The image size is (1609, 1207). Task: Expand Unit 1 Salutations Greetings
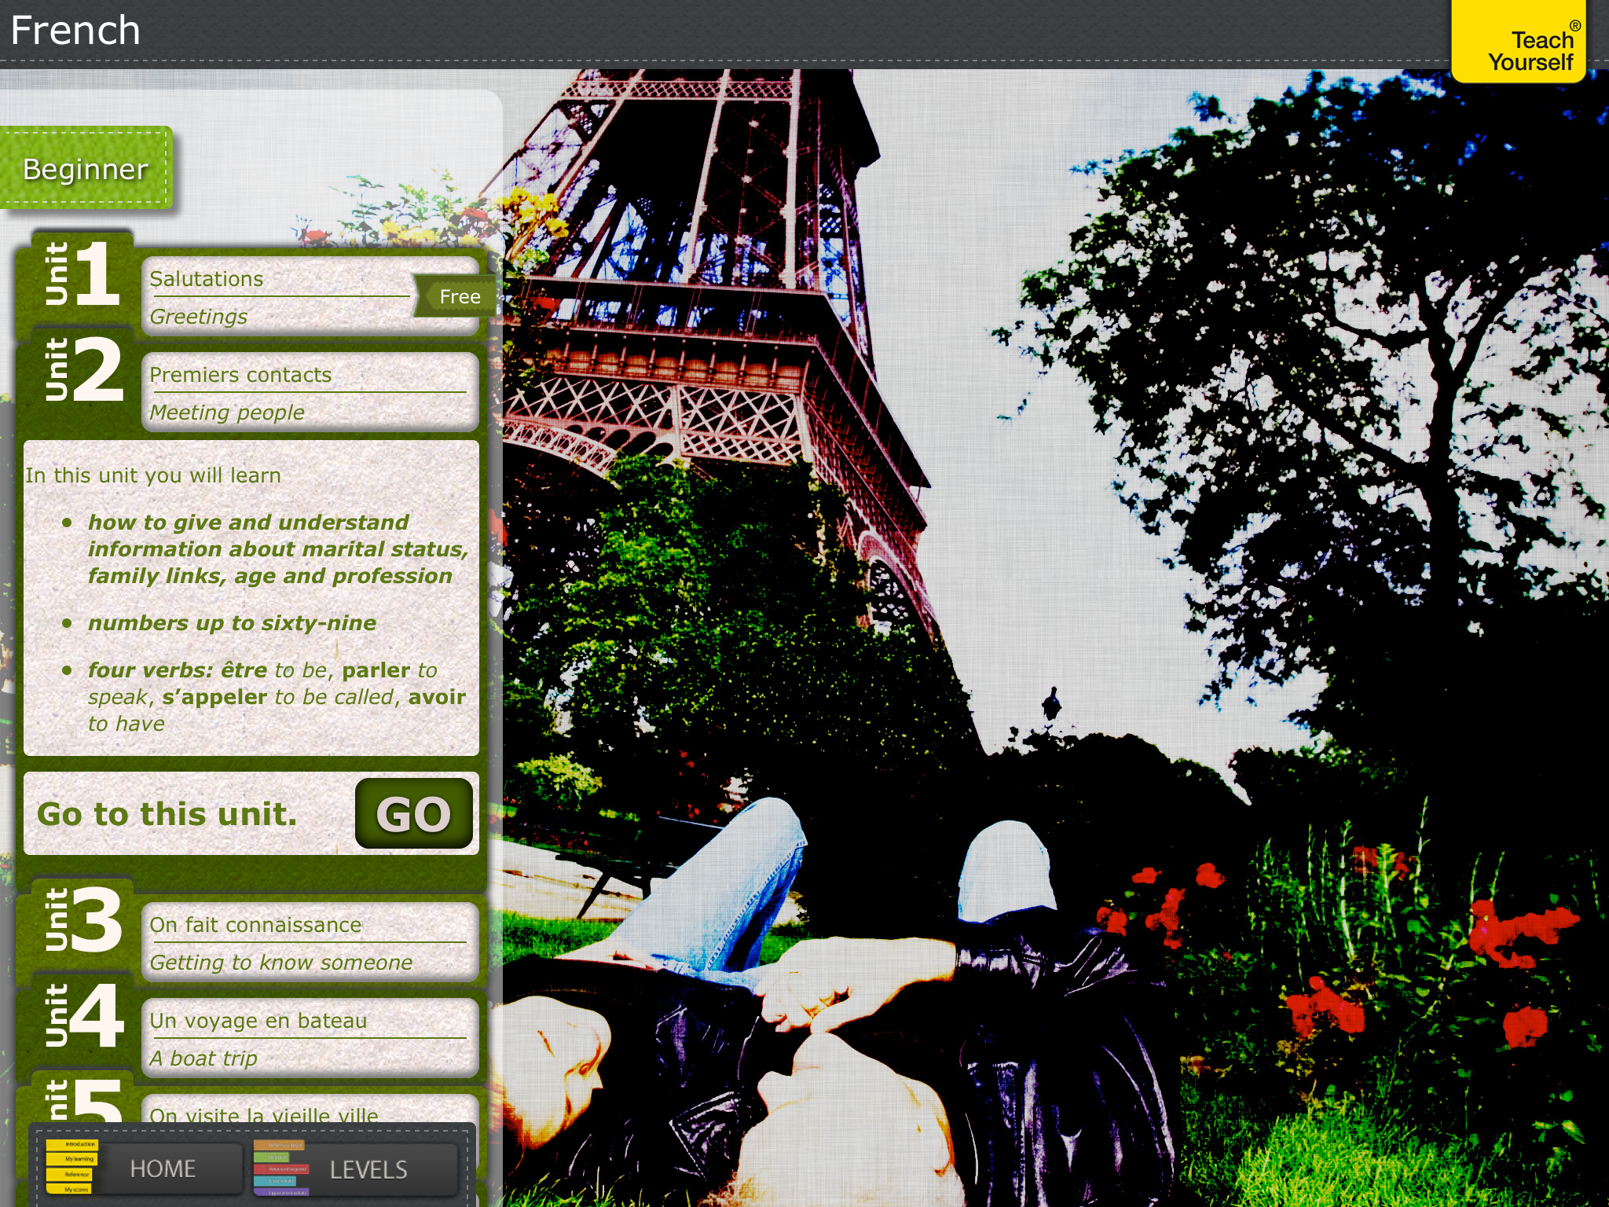coord(279,297)
